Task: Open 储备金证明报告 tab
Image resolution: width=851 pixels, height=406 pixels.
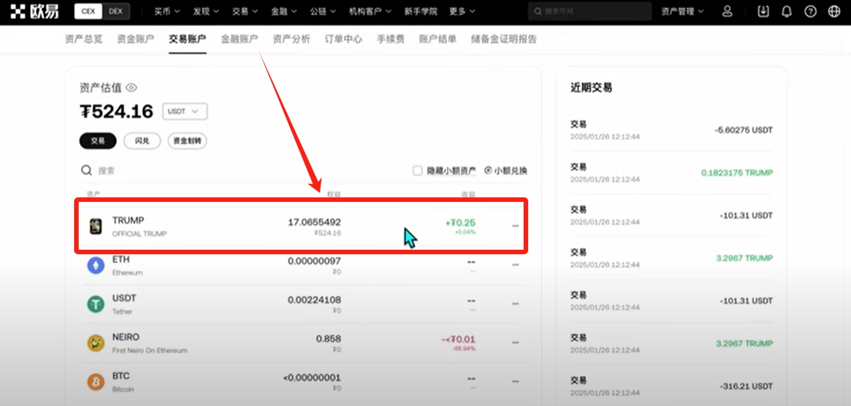Action: click(x=503, y=39)
